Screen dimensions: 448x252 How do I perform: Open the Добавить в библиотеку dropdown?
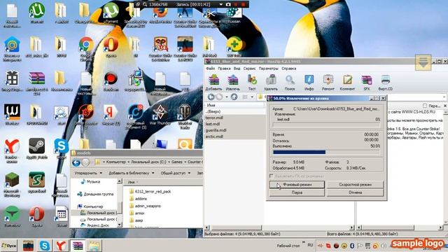coord(132,173)
